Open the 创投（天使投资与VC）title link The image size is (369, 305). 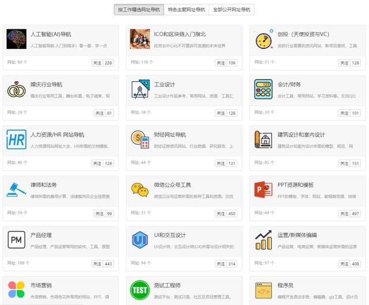(x=303, y=35)
